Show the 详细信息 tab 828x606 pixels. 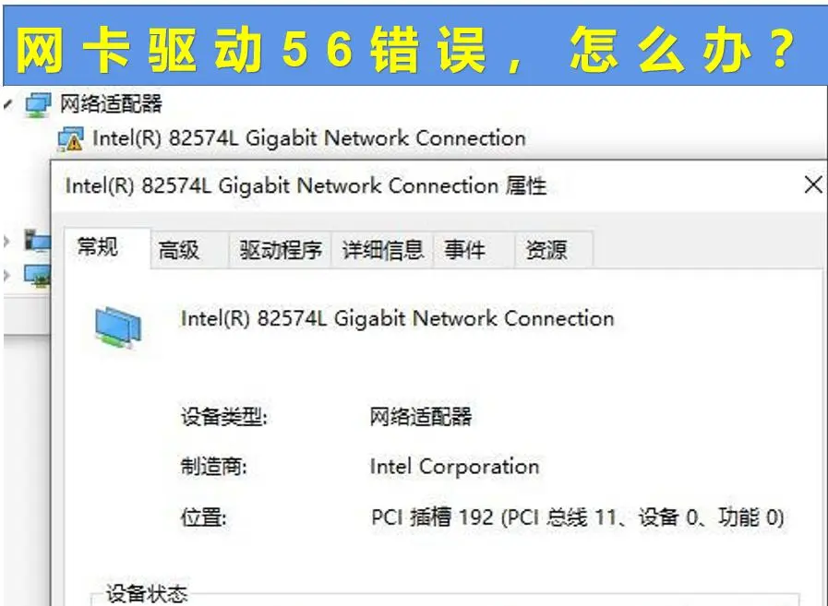(382, 250)
